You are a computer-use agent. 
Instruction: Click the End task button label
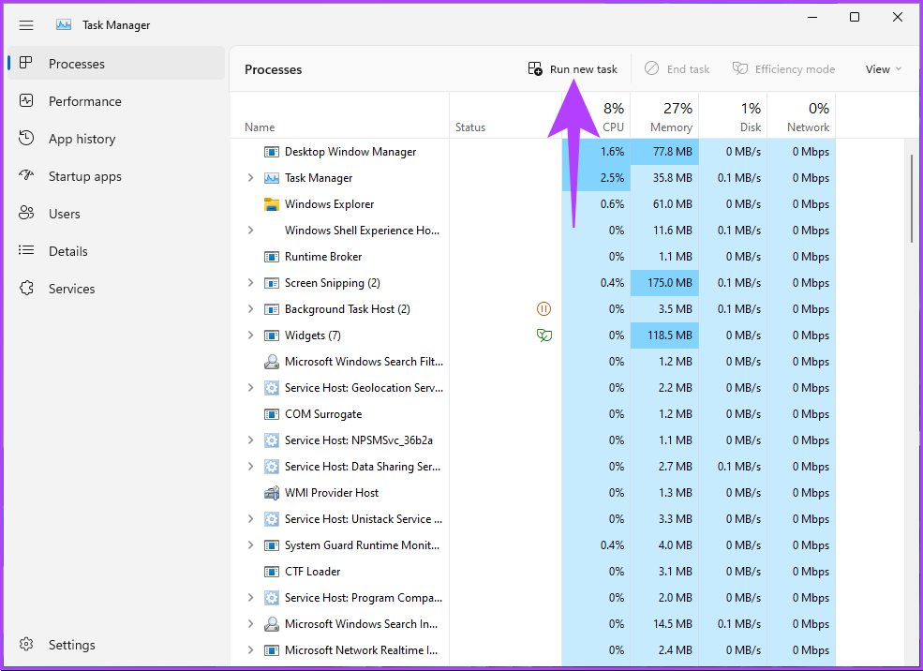point(688,69)
